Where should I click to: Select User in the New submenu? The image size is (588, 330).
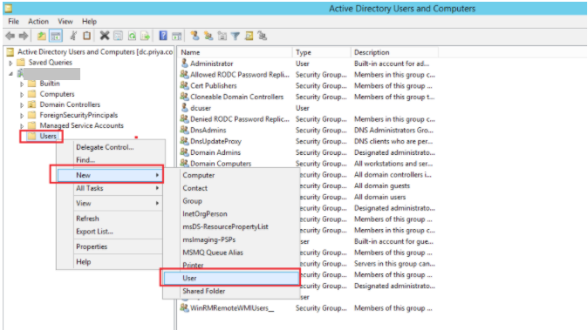click(231, 278)
